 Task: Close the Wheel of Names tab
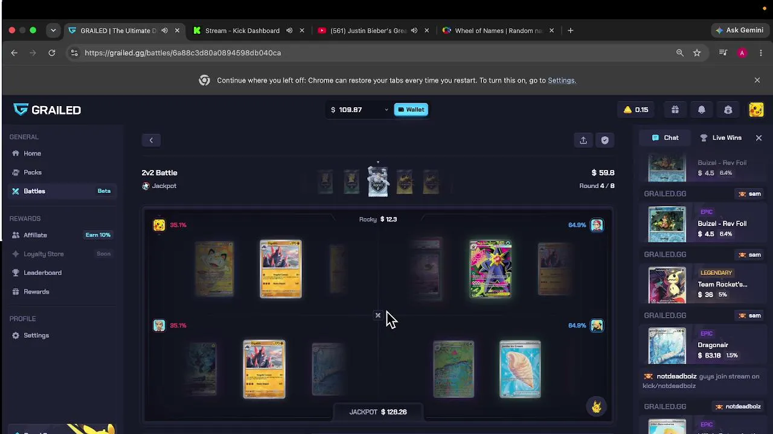pos(551,31)
